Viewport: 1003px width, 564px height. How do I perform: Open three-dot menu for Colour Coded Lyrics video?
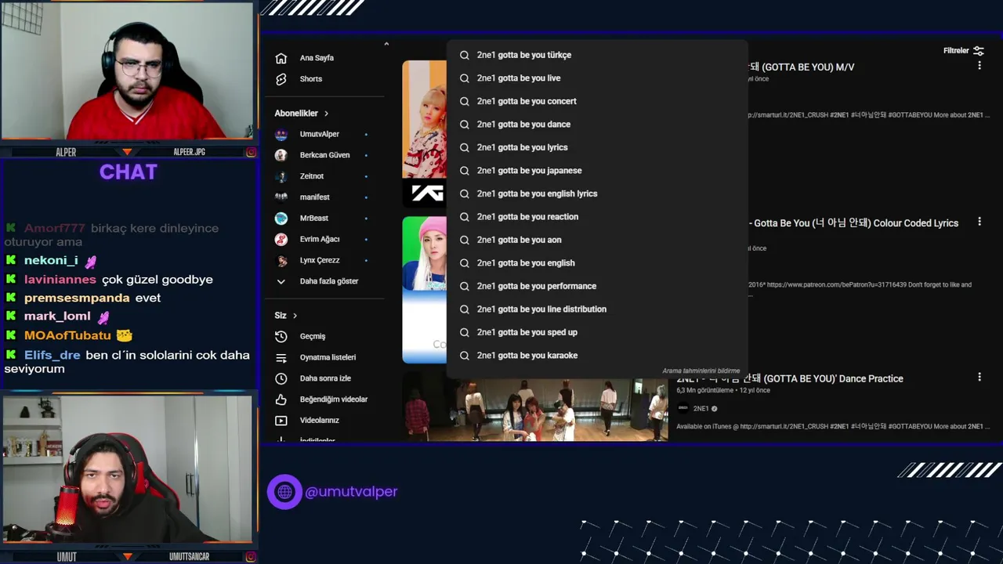[979, 222]
